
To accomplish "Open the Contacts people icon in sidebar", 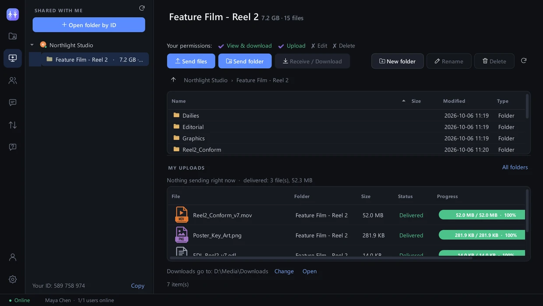I will [13, 80].
